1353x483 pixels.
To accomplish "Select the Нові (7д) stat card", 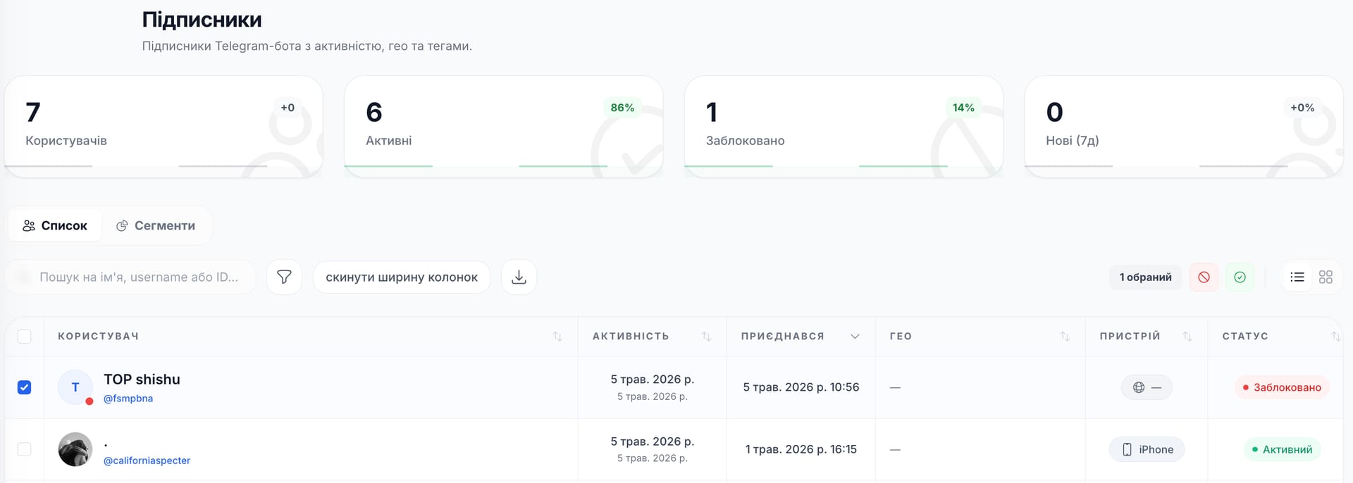I will coord(1184,127).
